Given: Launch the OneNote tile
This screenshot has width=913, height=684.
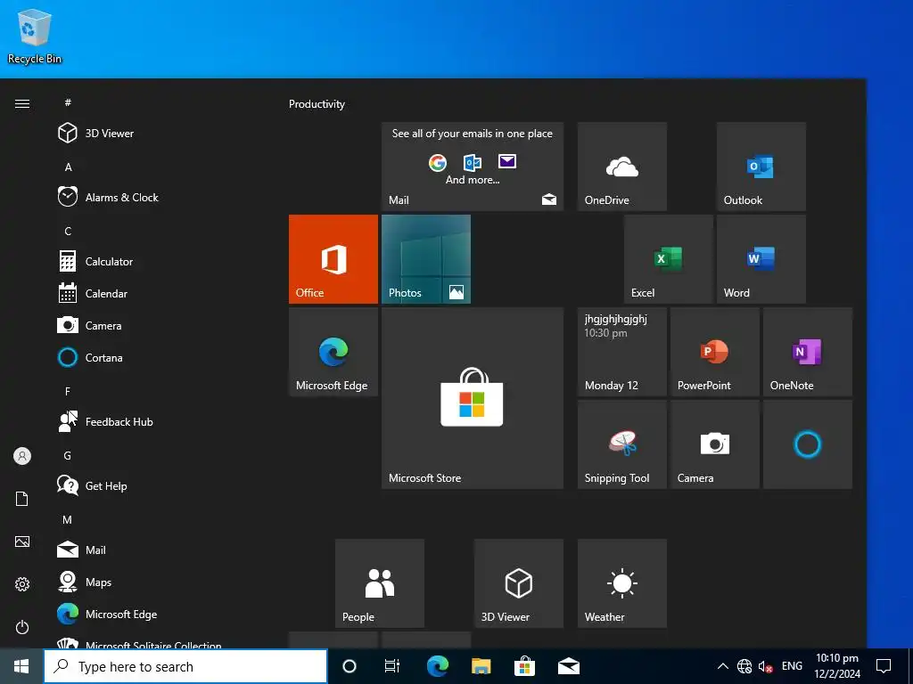Looking at the screenshot, I should pos(808,352).
